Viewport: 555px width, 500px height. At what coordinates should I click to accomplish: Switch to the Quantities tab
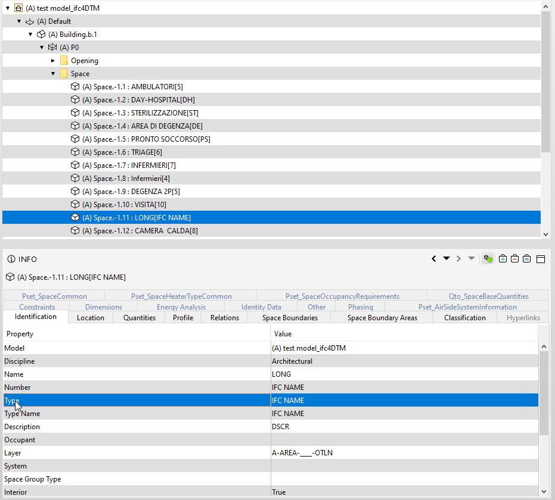139,318
